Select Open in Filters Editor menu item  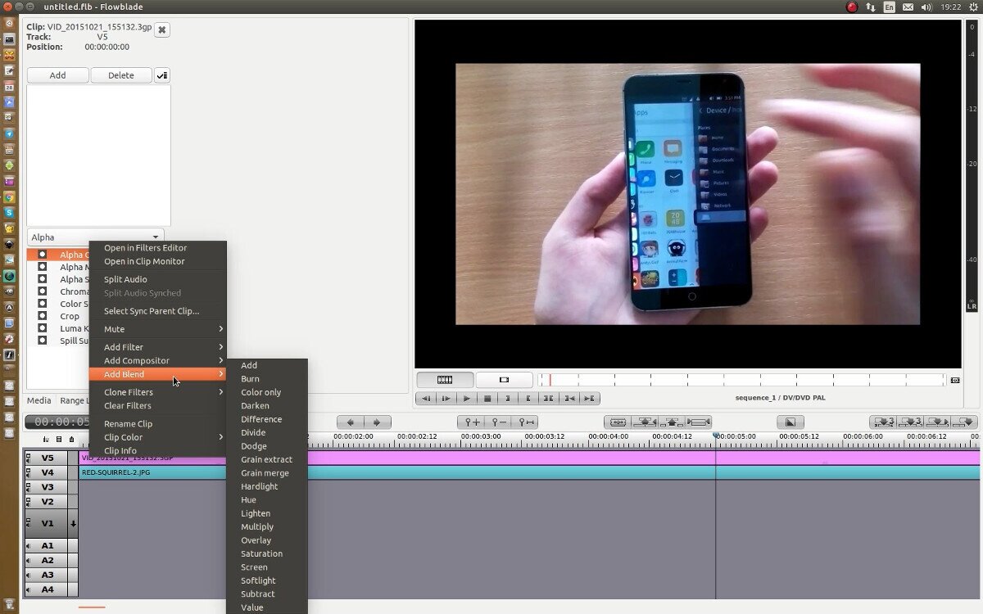[145, 248]
